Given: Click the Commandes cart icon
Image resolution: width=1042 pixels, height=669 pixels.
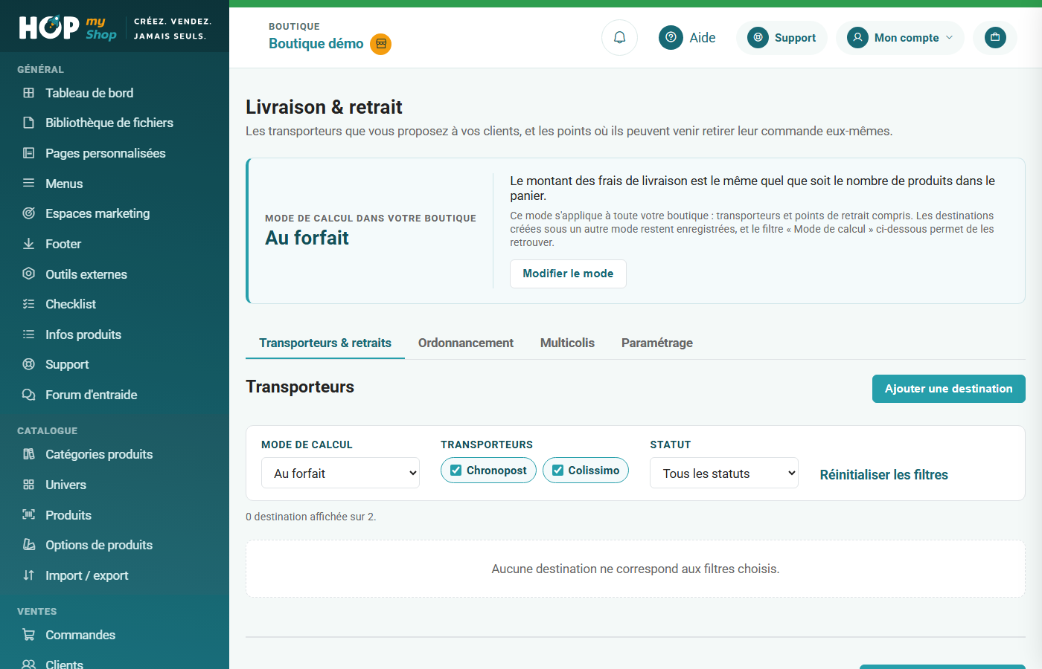Looking at the screenshot, I should 29,635.
